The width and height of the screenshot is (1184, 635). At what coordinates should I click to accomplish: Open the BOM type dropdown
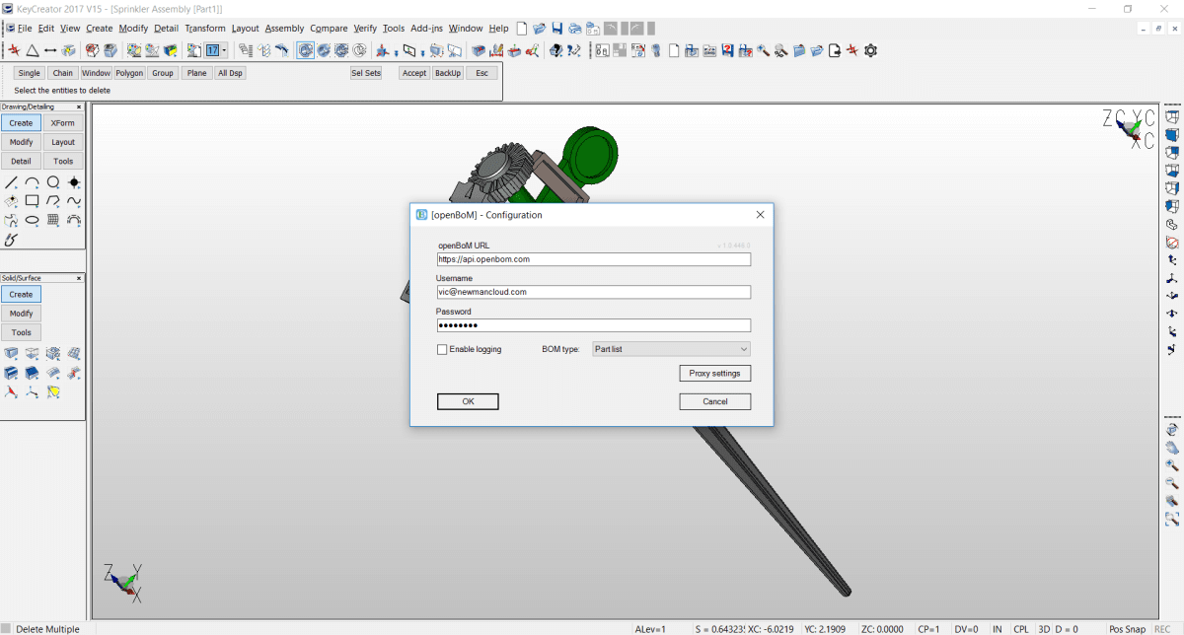pos(671,349)
